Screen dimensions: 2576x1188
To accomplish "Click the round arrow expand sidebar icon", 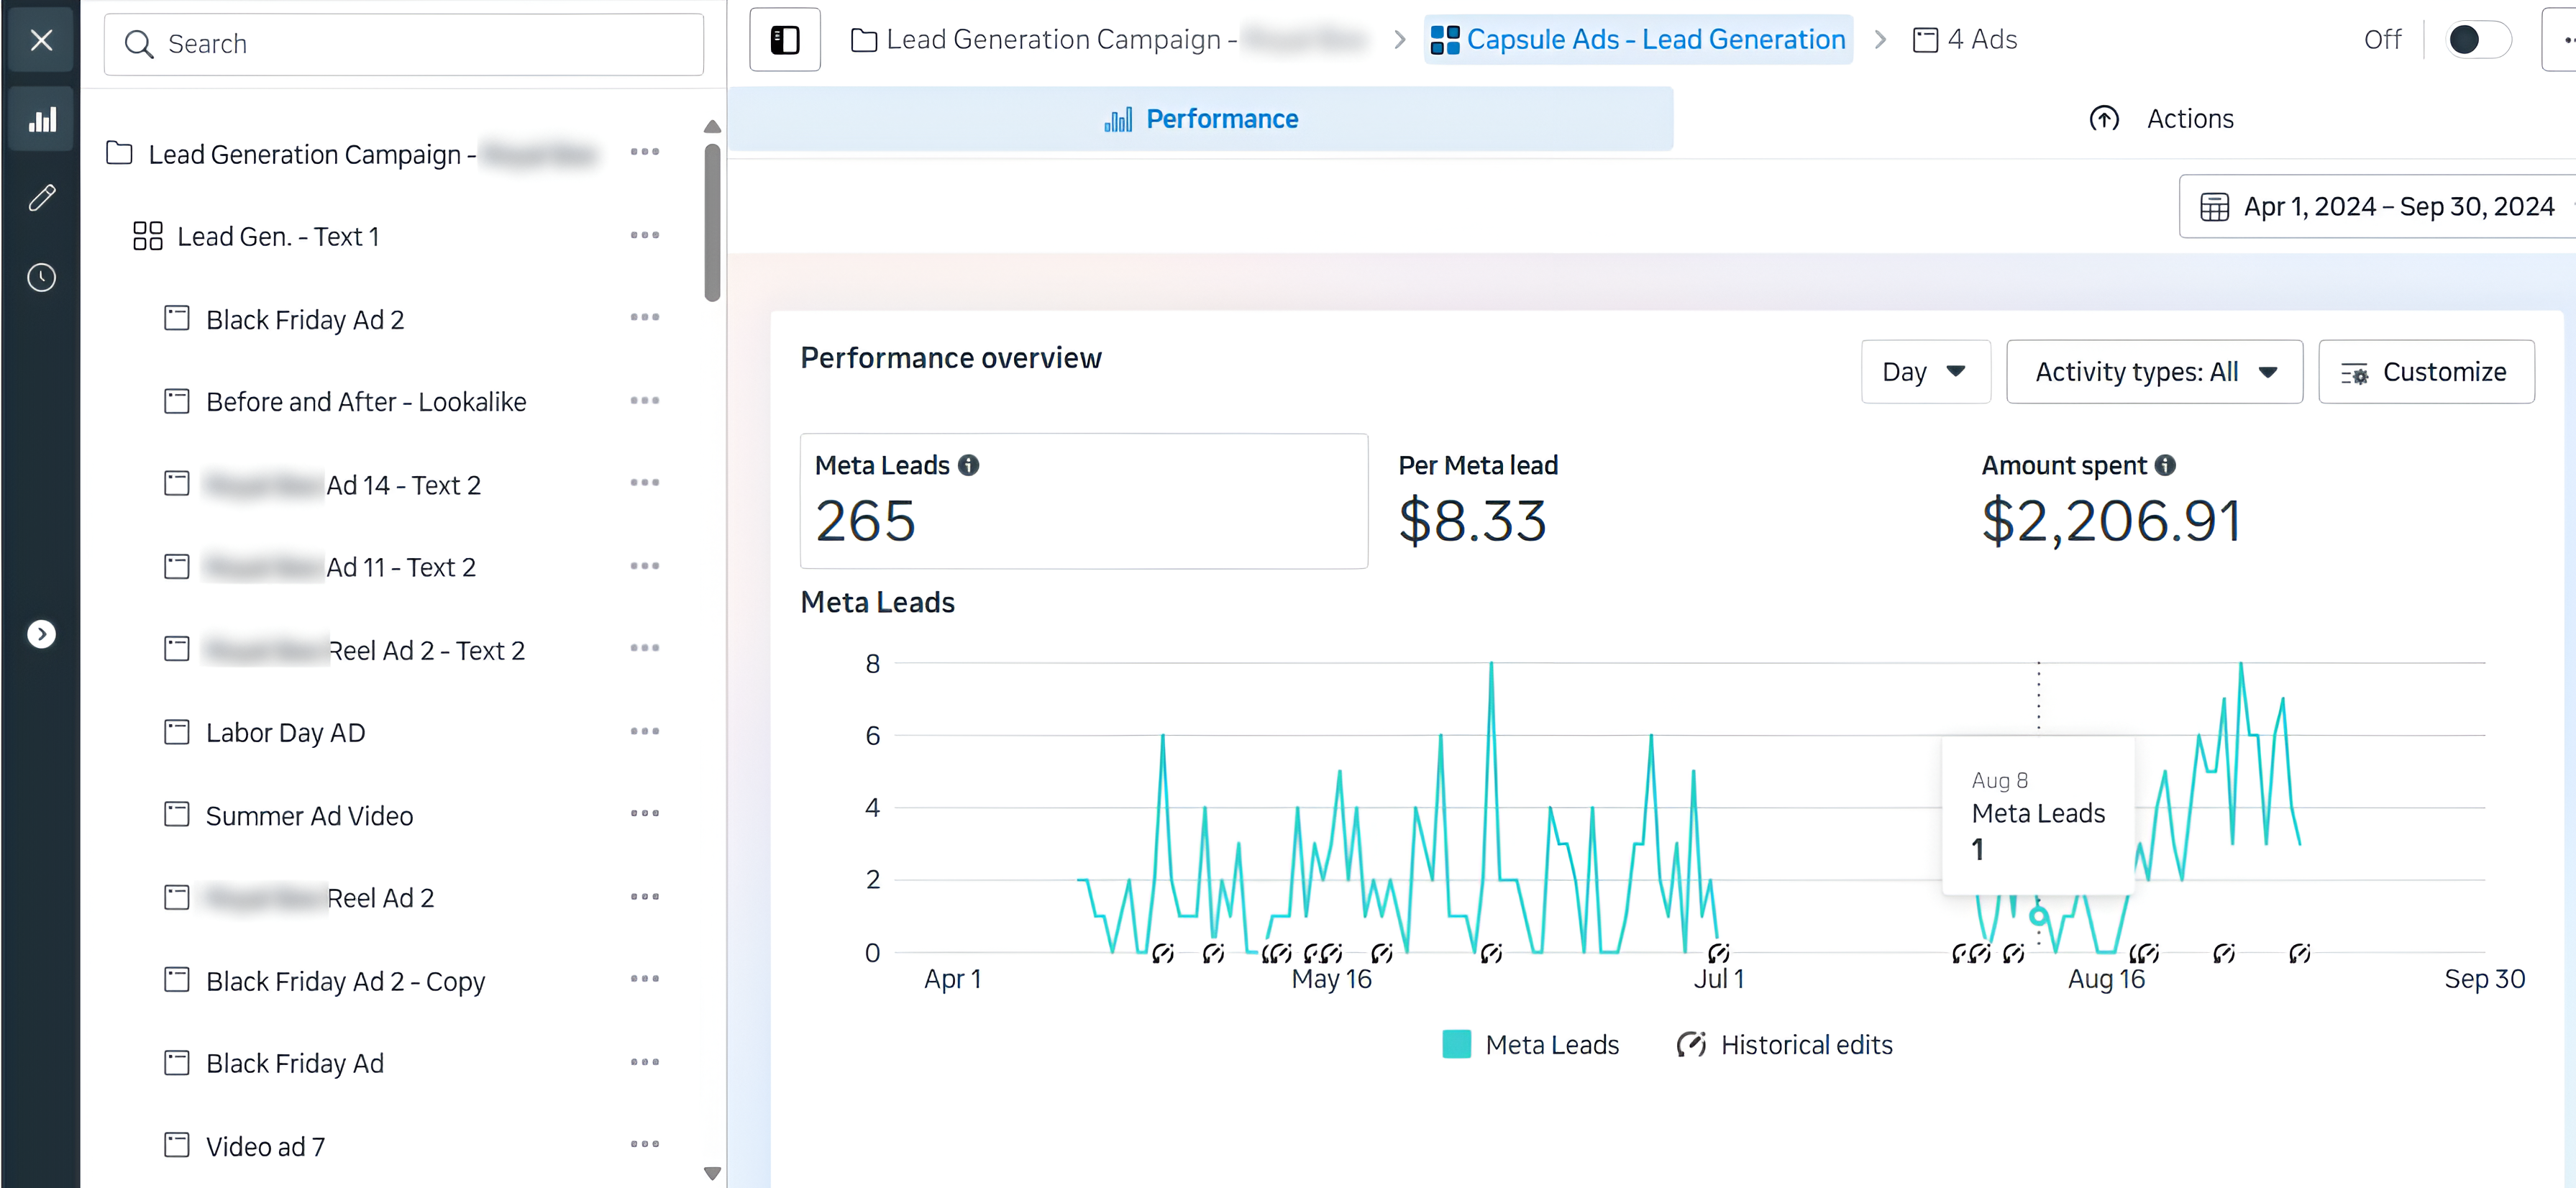I will (41, 634).
